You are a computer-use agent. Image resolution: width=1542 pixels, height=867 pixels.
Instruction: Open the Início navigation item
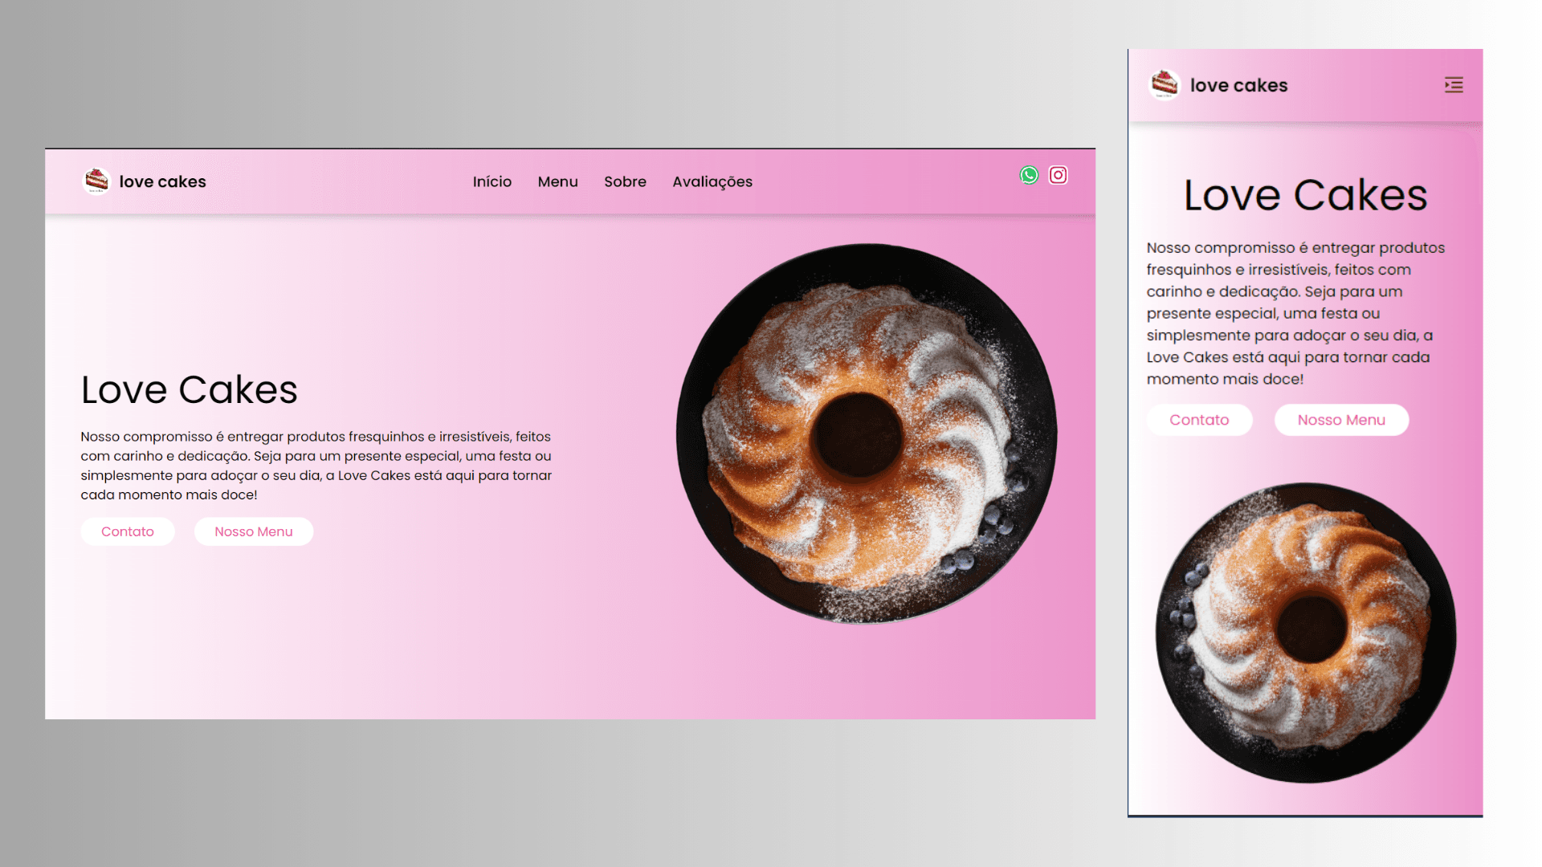click(x=492, y=181)
